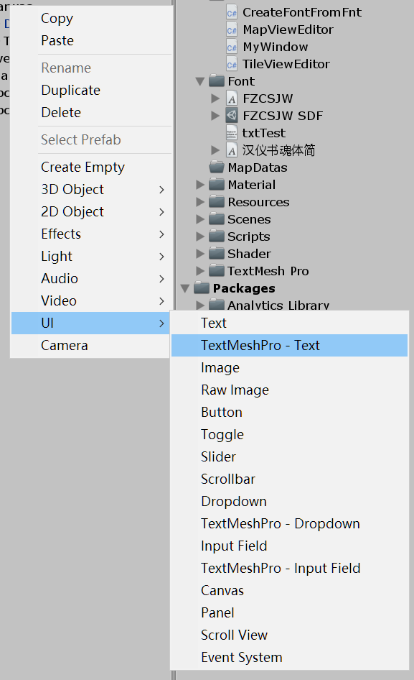Expand the FZCSJW font asset

pyautogui.click(x=216, y=98)
